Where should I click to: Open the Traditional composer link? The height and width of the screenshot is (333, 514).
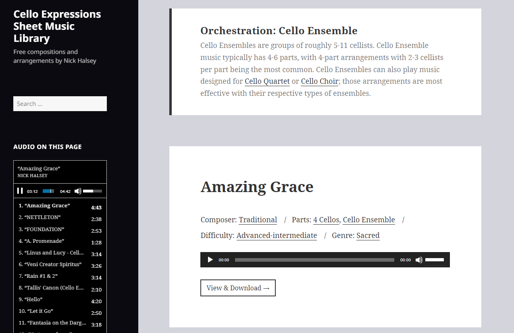[258, 220]
